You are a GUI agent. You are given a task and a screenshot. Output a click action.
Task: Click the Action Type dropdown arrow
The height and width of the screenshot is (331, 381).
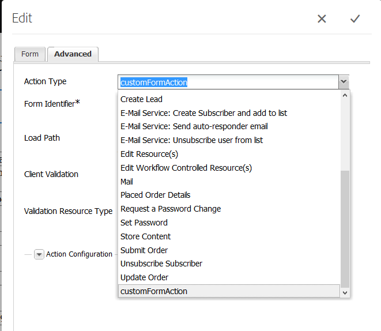point(344,82)
